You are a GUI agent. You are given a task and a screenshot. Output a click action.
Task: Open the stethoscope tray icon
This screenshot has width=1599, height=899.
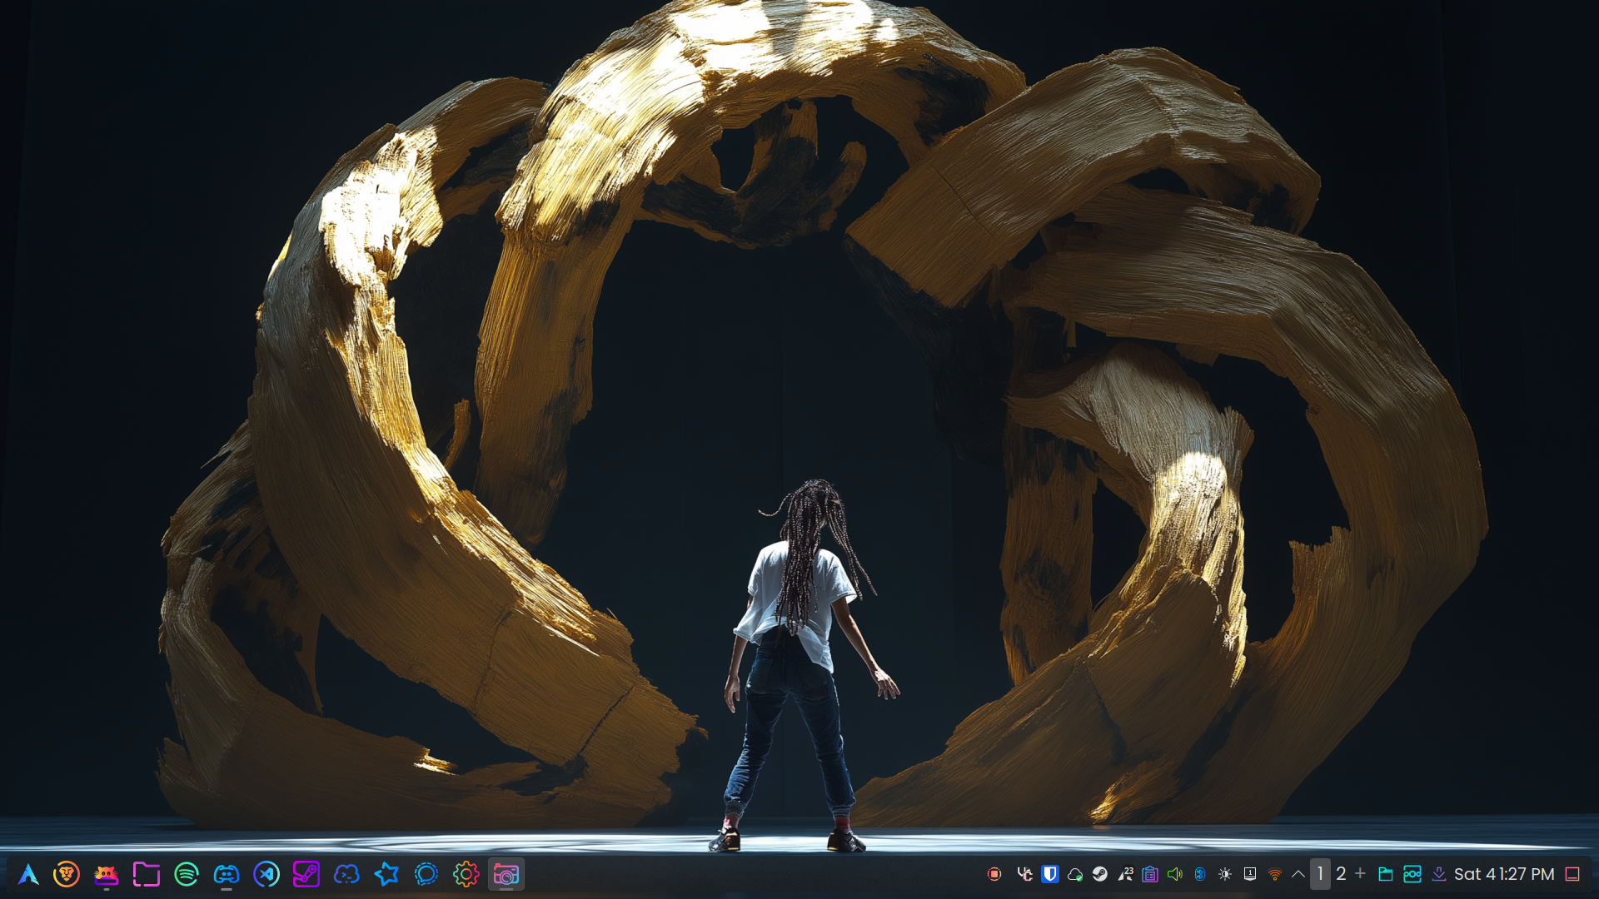1025,874
